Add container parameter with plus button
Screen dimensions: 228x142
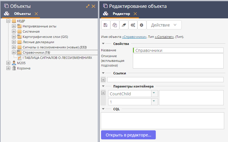click(103, 93)
